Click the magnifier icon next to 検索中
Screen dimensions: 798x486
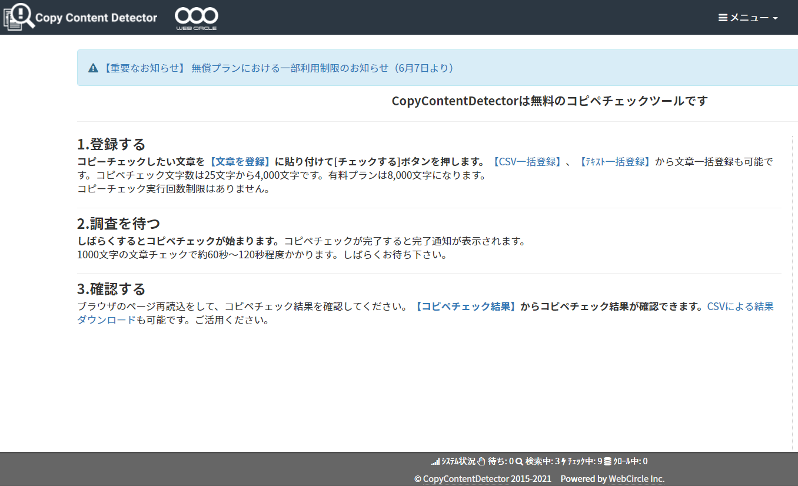click(519, 462)
